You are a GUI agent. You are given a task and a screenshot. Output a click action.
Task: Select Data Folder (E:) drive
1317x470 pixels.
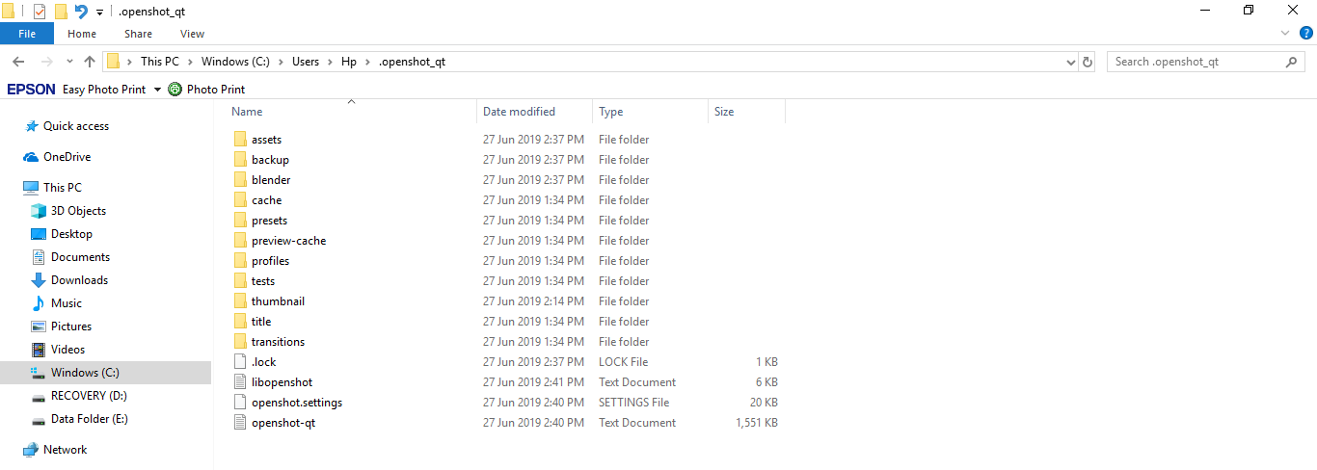pos(90,419)
